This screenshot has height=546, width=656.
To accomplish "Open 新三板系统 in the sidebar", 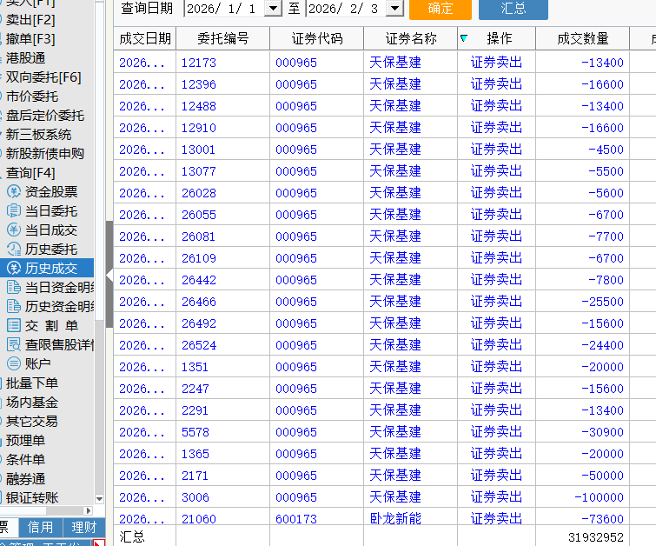I will click(38, 135).
